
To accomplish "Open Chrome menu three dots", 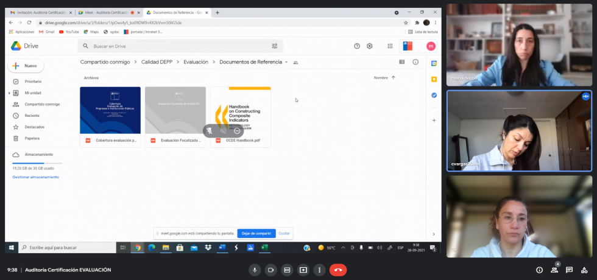I will 436,23.
